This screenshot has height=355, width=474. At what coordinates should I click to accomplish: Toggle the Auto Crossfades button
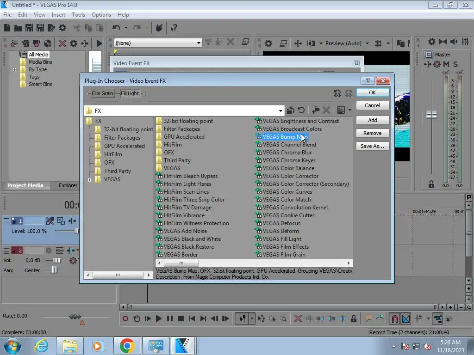(x=406, y=318)
